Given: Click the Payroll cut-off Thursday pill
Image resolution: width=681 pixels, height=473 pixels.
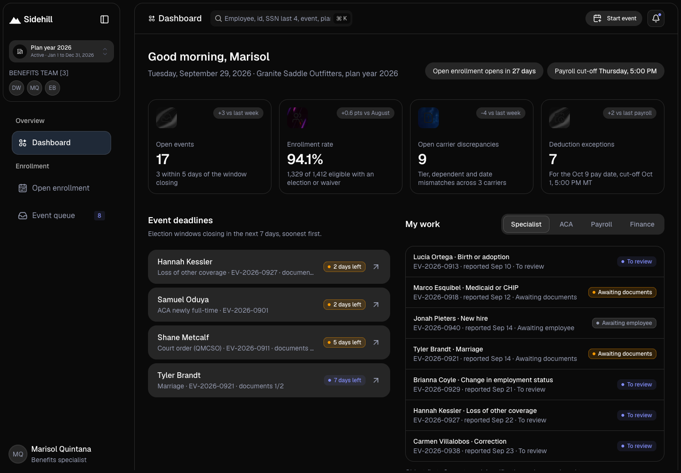Looking at the screenshot, I should pos(606,71).
